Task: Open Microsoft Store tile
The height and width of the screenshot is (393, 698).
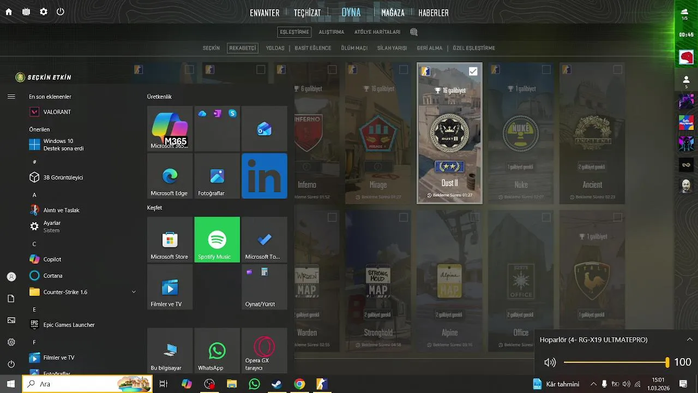Action: tap(170, 240)
